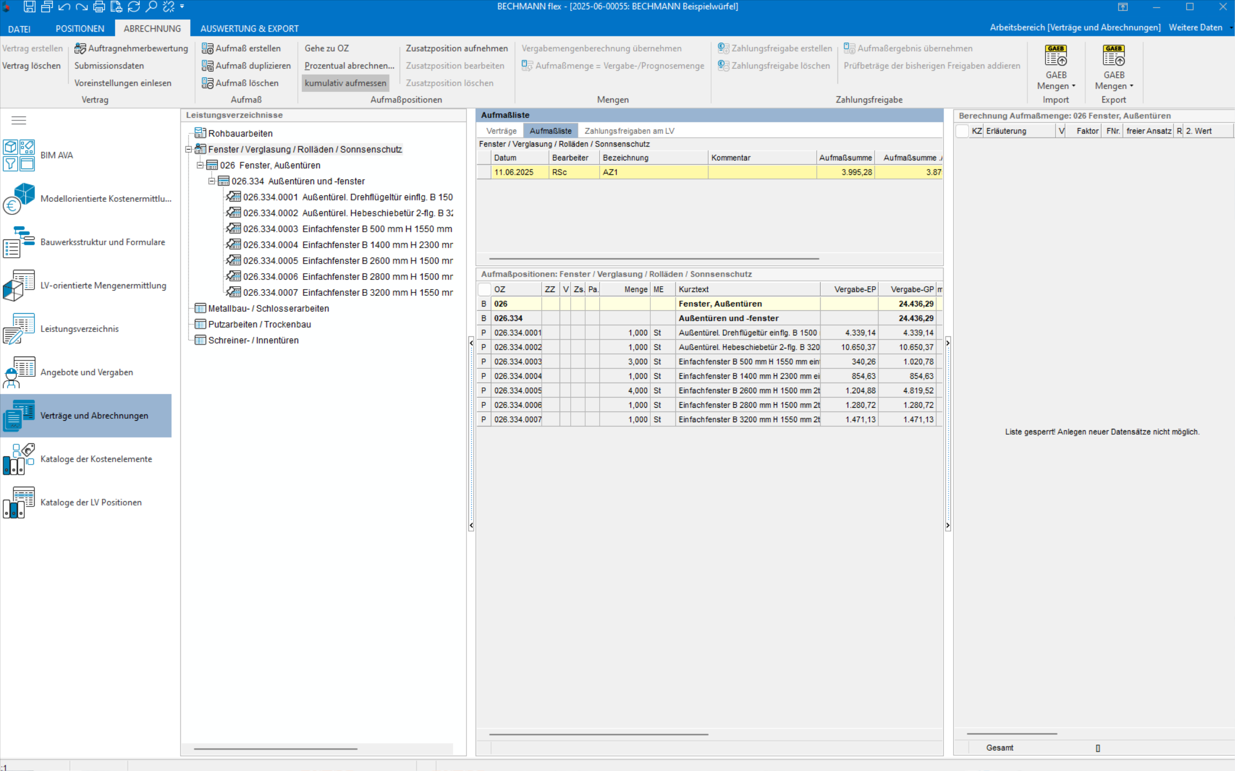Select tree item 026.334.0003 Einfachfenster B 500

(x=347, y=229)
